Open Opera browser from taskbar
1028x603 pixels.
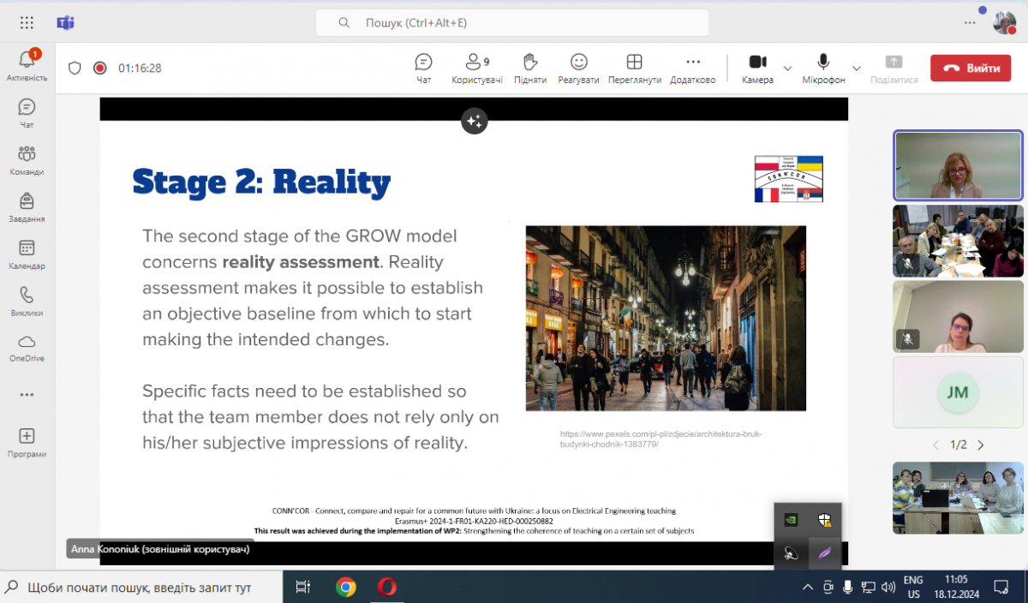tap(387, 587)
